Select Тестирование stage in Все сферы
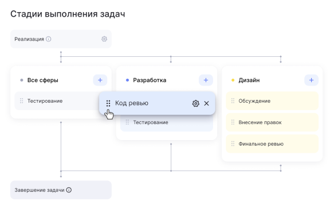 coord(57,101)
